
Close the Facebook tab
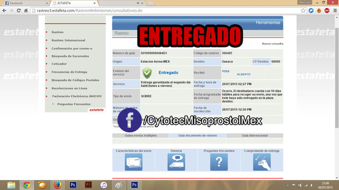[47, 3]
